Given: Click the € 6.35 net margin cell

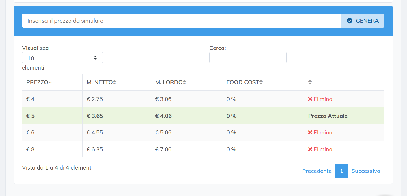Looking at the screenshot, I should [95, 149].
